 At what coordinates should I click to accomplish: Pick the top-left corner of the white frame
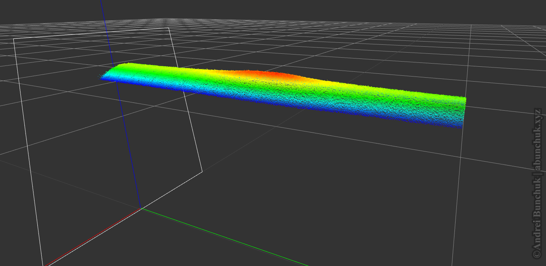click(14, 39)
